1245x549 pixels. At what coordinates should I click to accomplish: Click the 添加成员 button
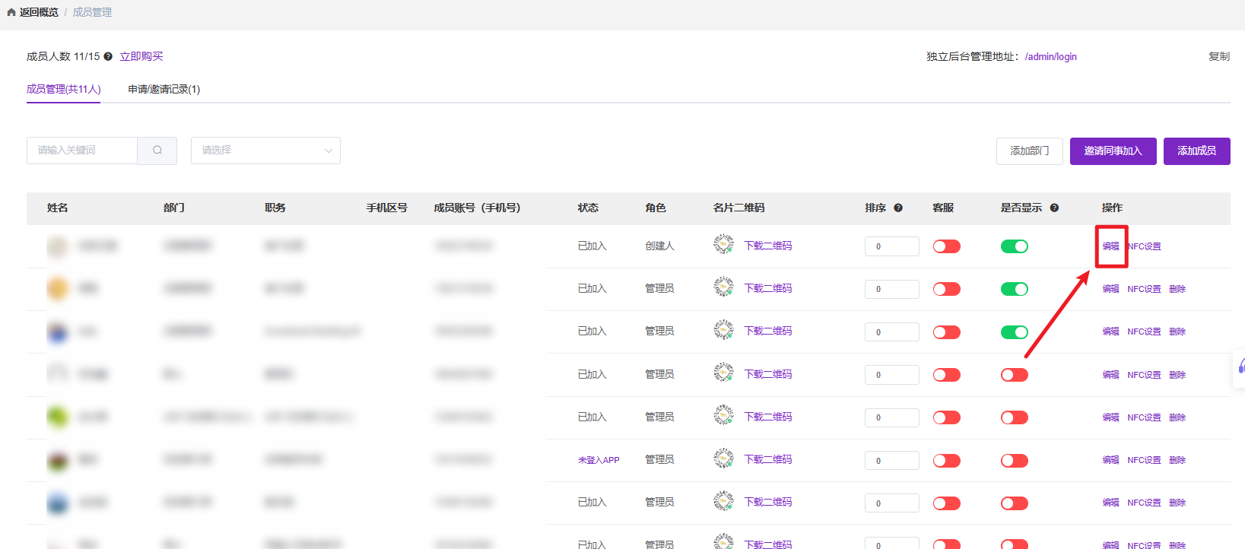1196,151
